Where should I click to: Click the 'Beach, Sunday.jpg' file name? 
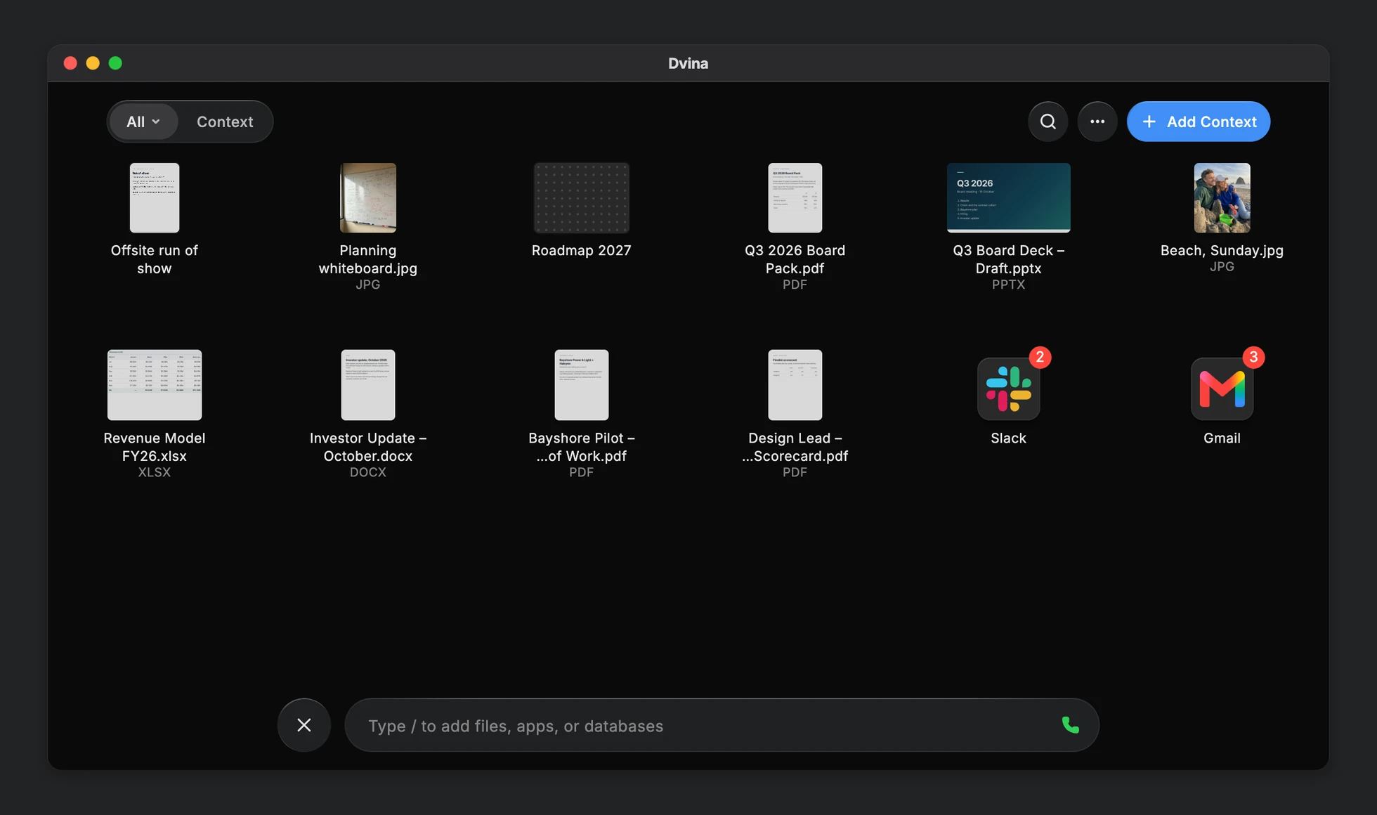[x=1222, y=250]
